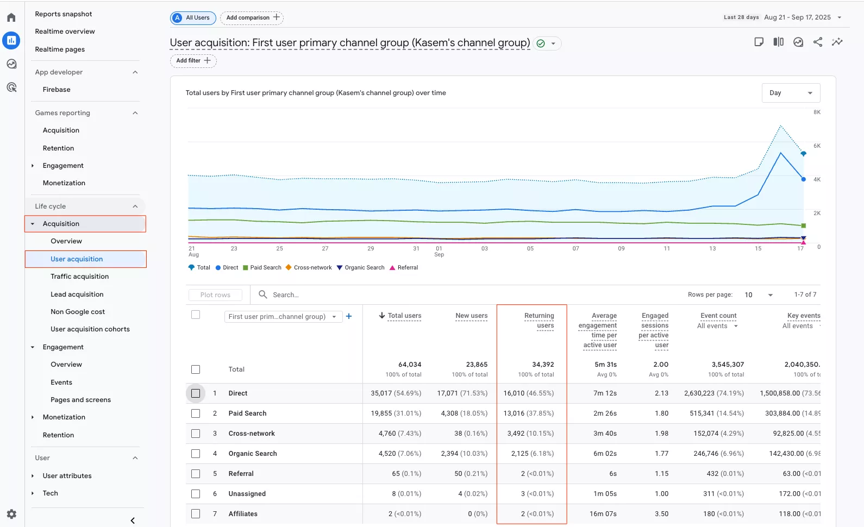Check the Direct row checkbox
This screenshot has width=864, height=527.
[196, 393]
